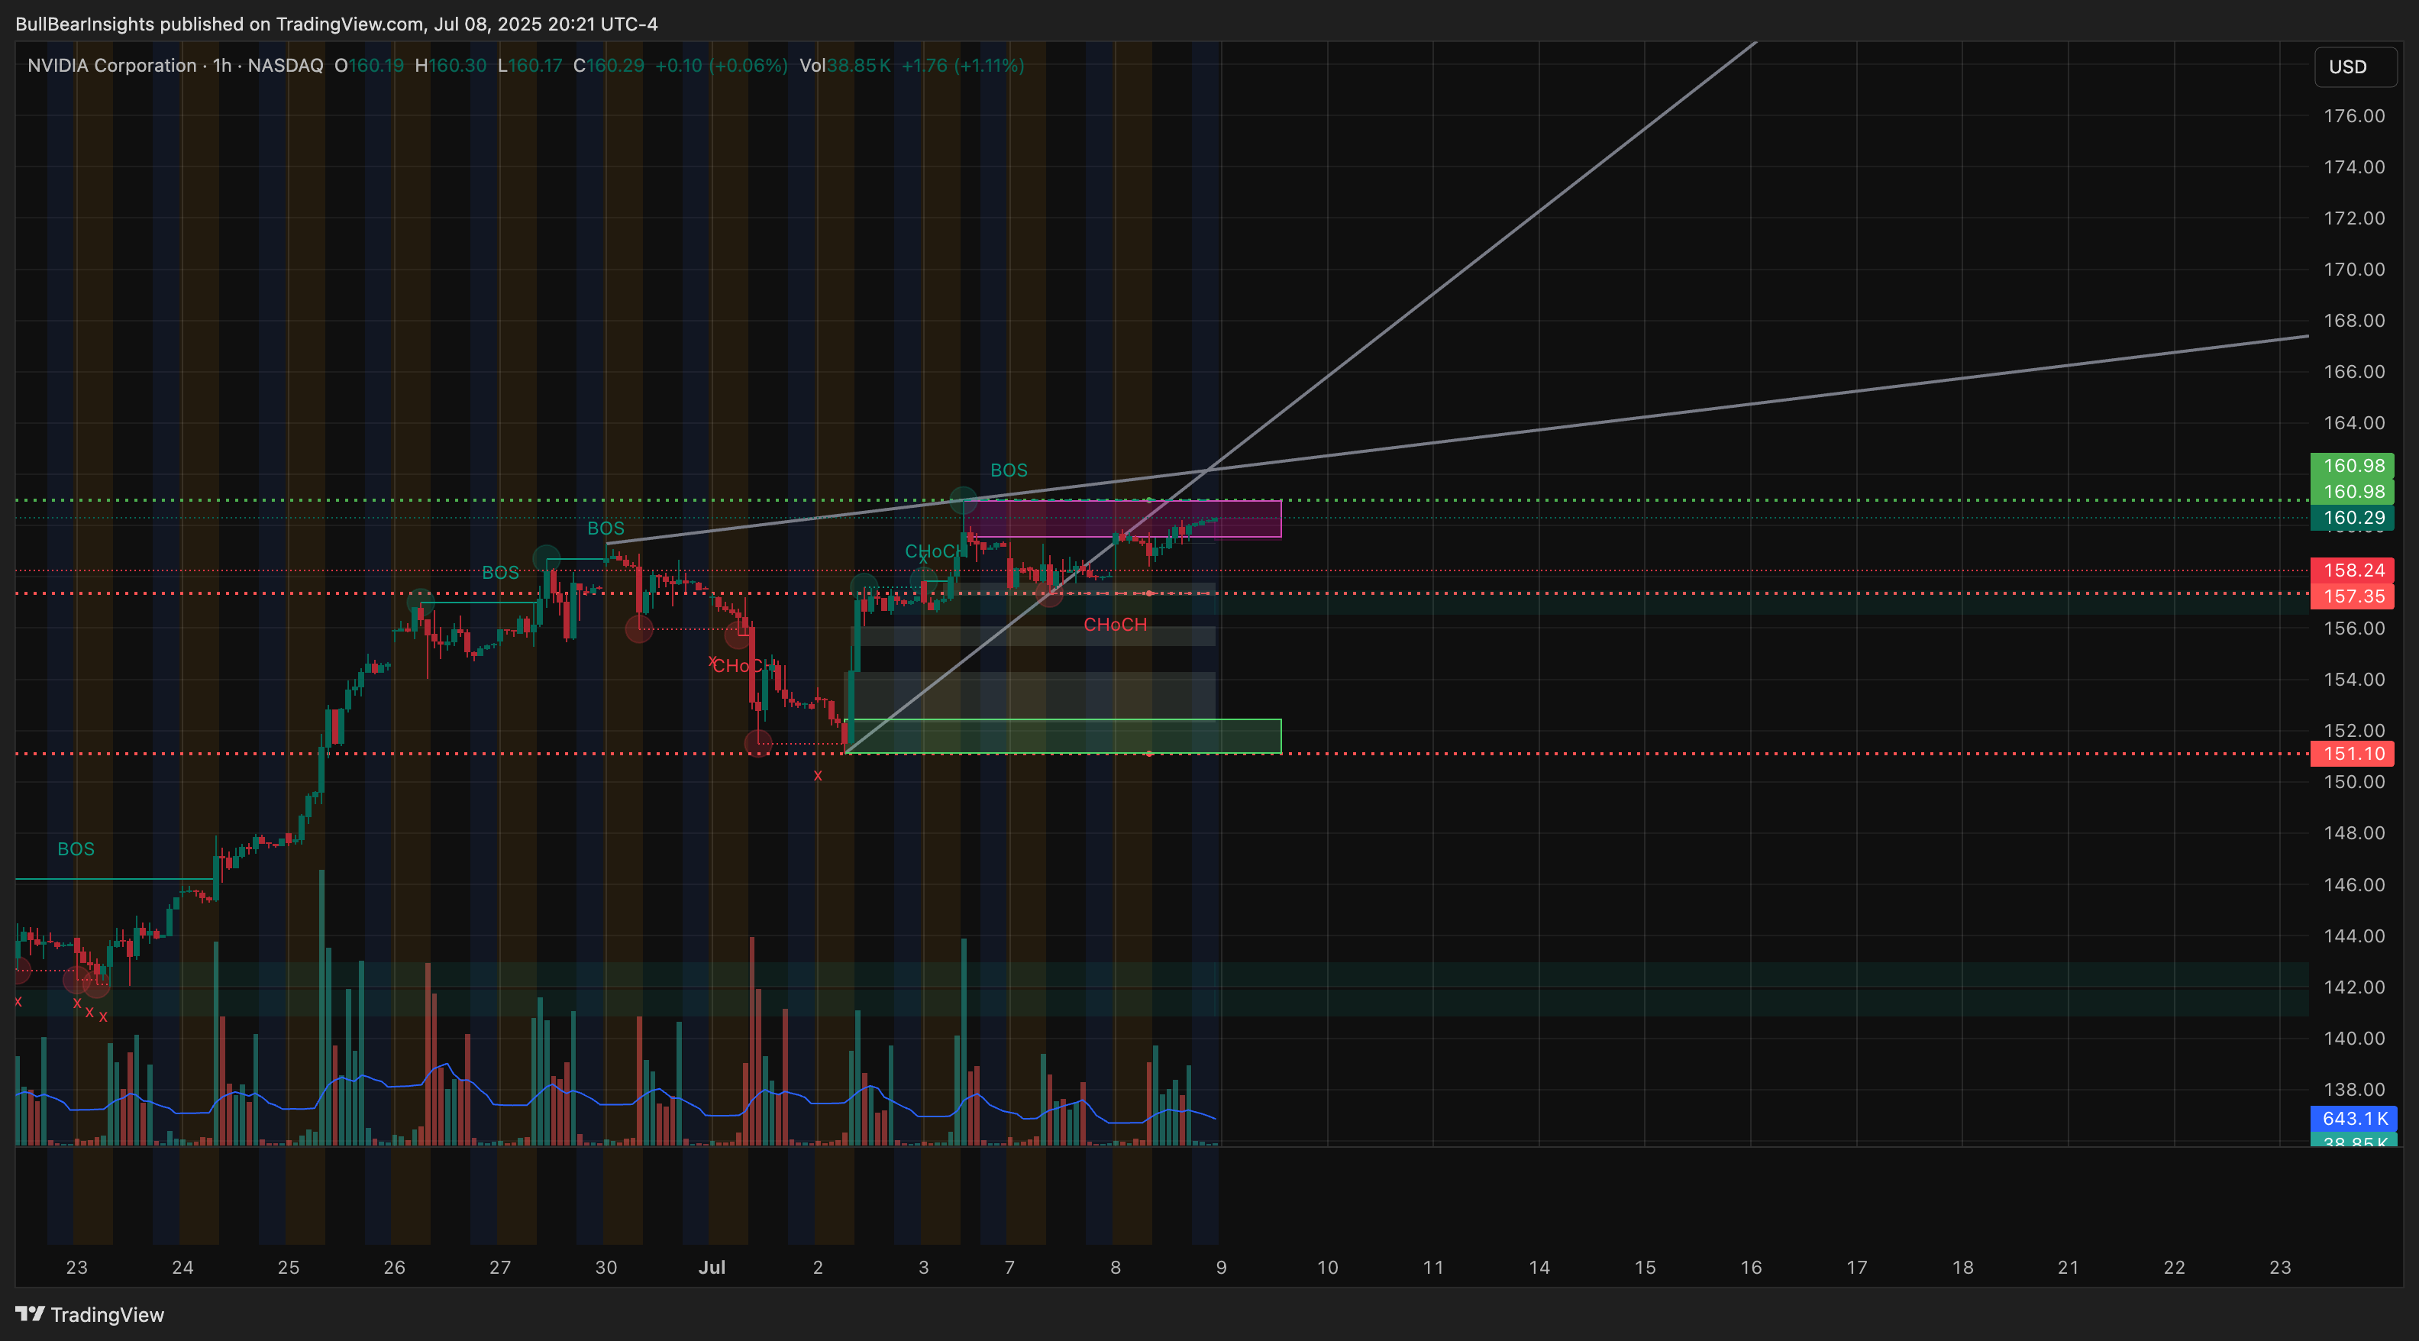This screenshot has width=2419, height=1341.
Task: Click the +0.10 (+0.06%) change text
Action: [x=721, y=66]
